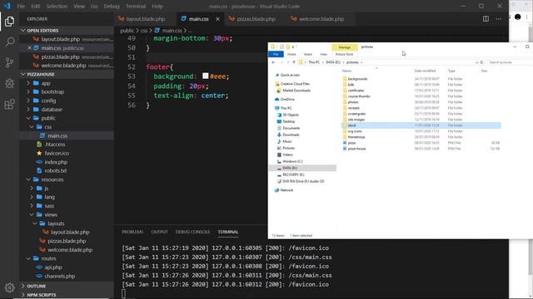Open the Debug view (bug icon)
Viewport: 533px width, 299px height.
(9, 83)
